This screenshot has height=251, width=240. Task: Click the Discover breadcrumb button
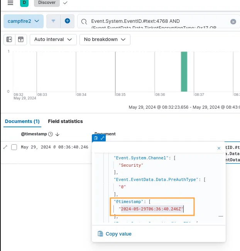pos(47,3)
